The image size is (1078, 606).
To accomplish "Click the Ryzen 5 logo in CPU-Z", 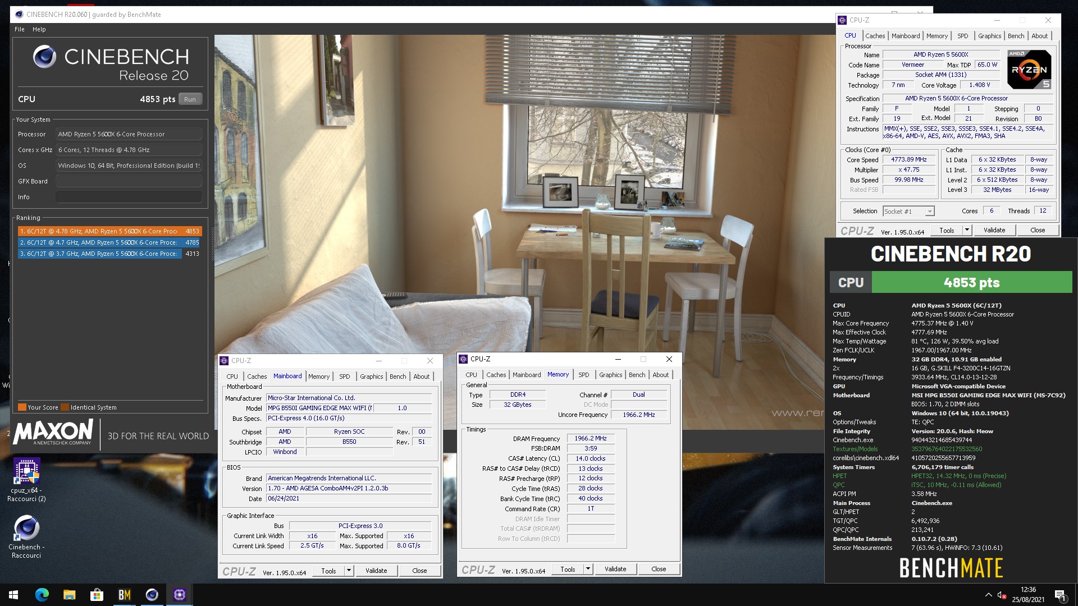I will tap(1029, 70).
